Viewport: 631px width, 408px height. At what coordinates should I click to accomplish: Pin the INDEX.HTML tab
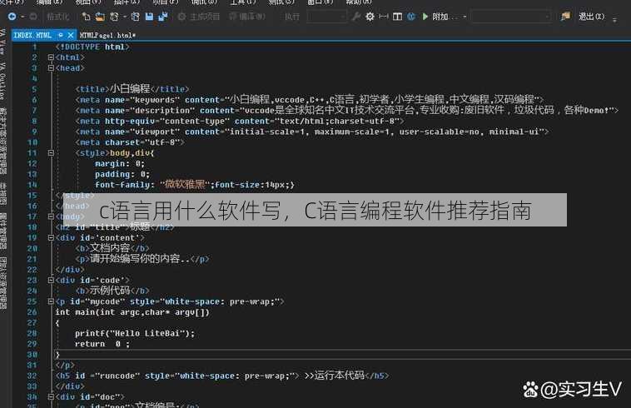pos(61,36)
